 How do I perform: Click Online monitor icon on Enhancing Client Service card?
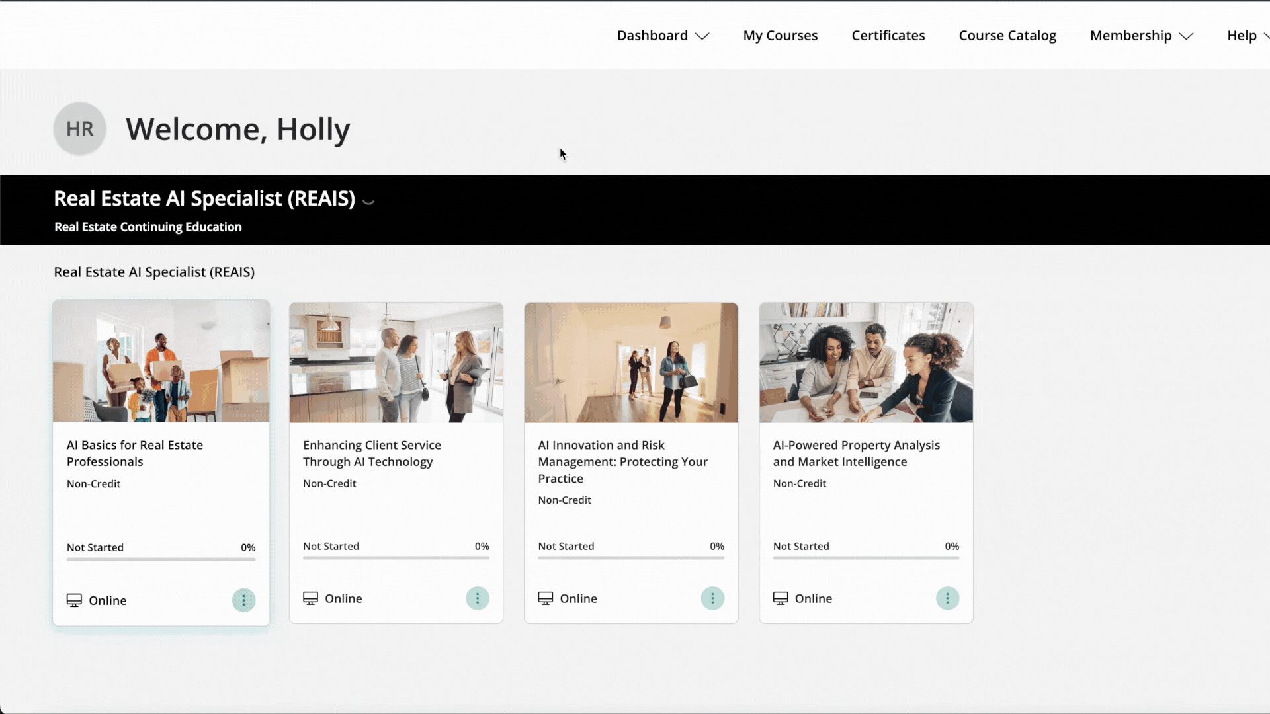coord(310,598)
